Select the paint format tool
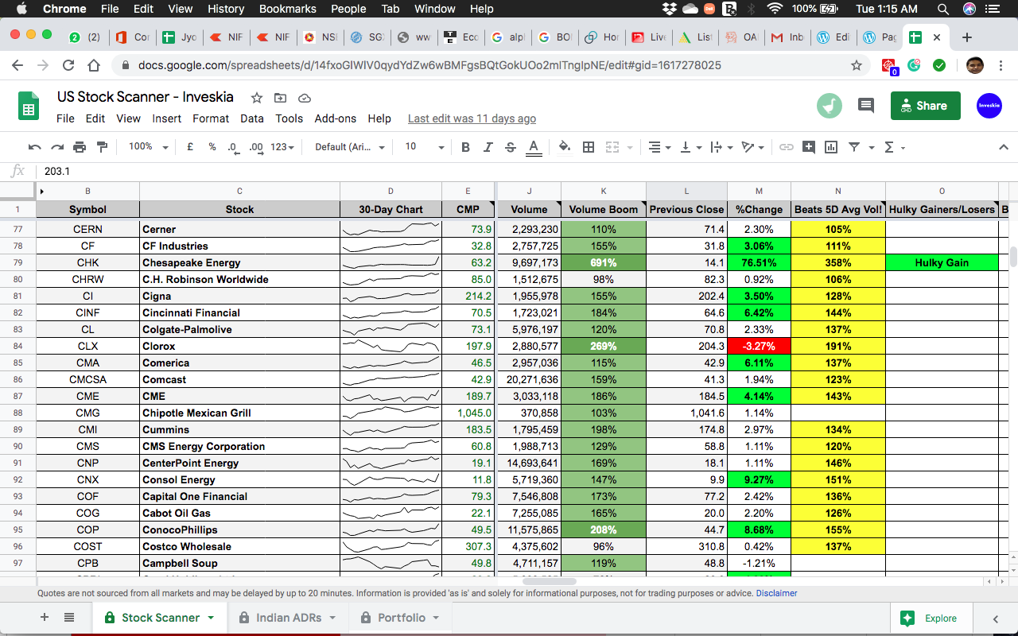Image resolution: width=1018 pixels, height=636 pixels. click(102, 147)
